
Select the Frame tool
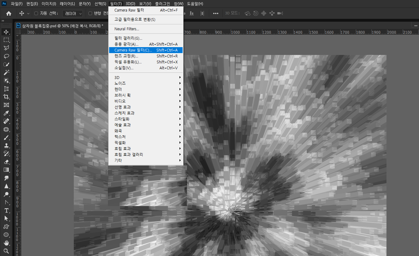(6, 105)
